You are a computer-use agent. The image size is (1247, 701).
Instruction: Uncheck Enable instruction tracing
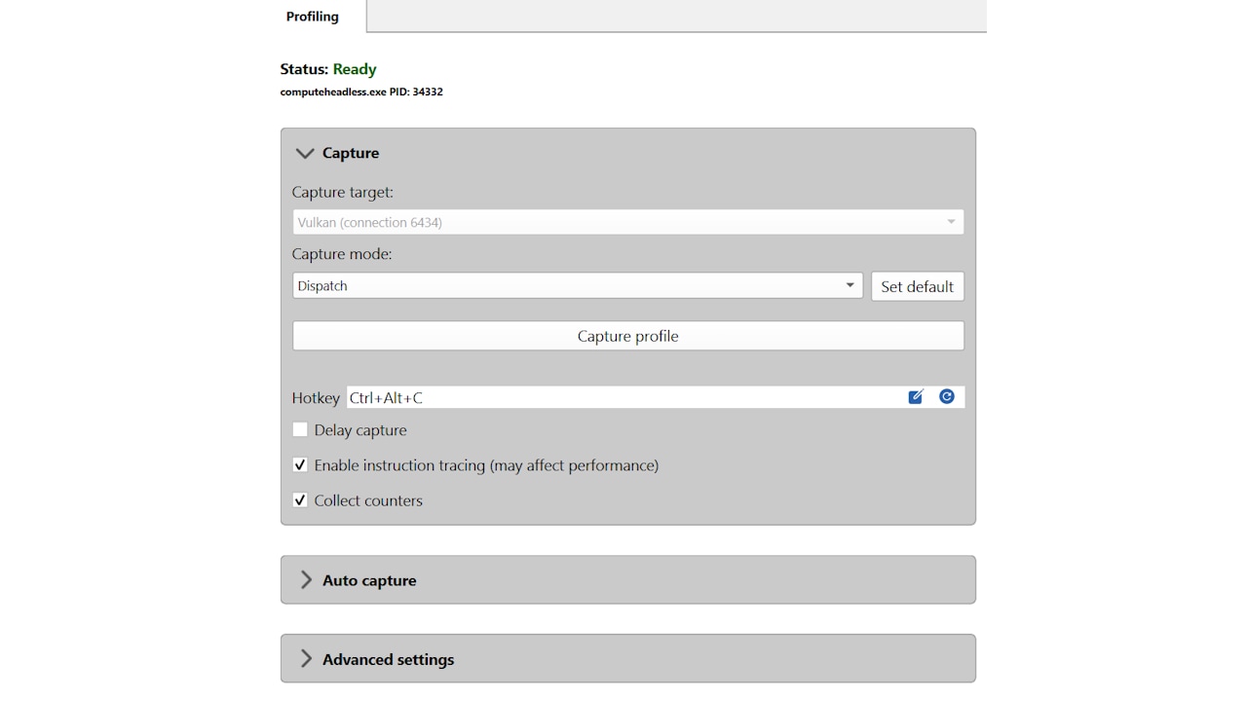click(300, 465)
